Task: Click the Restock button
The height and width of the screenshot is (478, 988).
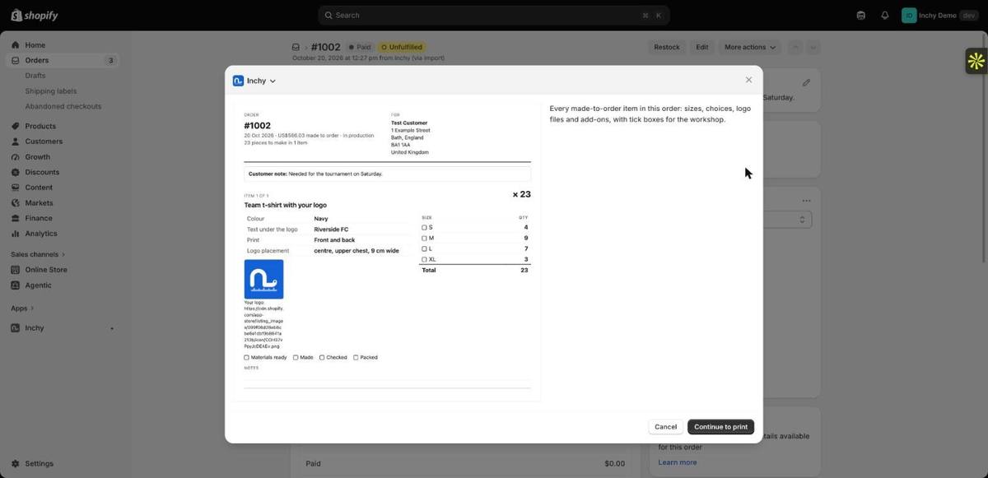Action: tap(667, 47)
